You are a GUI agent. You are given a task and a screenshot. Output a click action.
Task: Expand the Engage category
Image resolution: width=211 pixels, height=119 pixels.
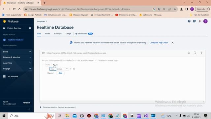click(17, 69)
